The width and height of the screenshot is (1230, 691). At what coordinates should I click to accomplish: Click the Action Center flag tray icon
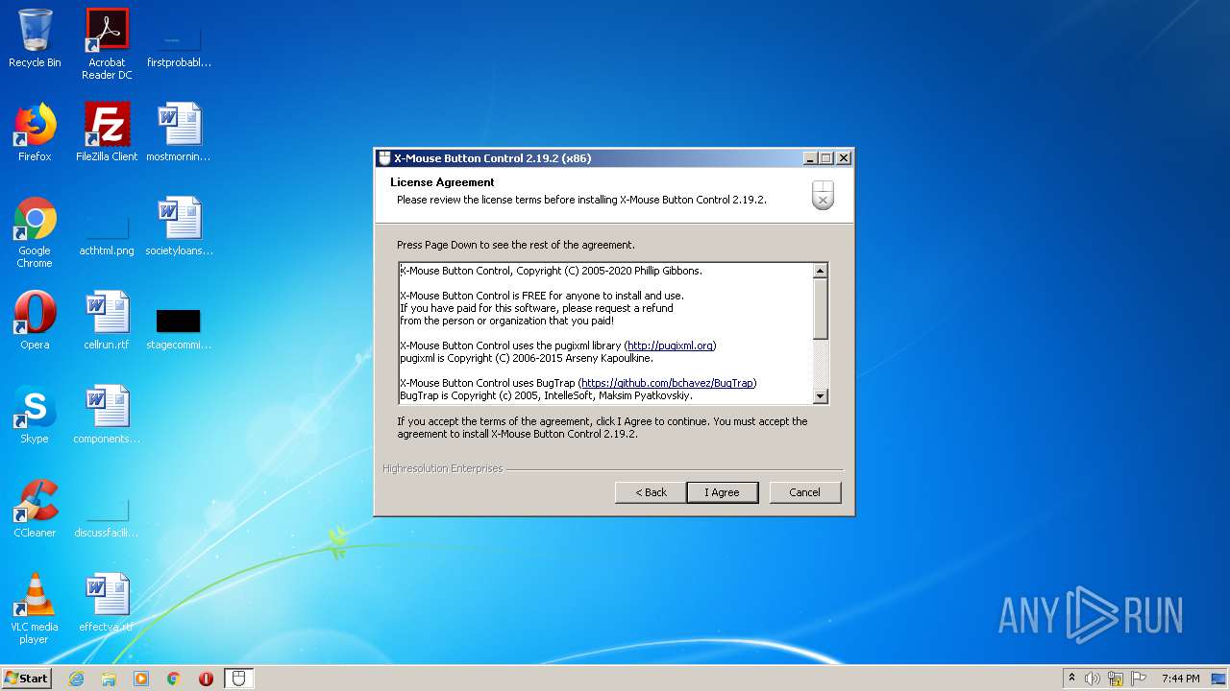coord(1137,679)
